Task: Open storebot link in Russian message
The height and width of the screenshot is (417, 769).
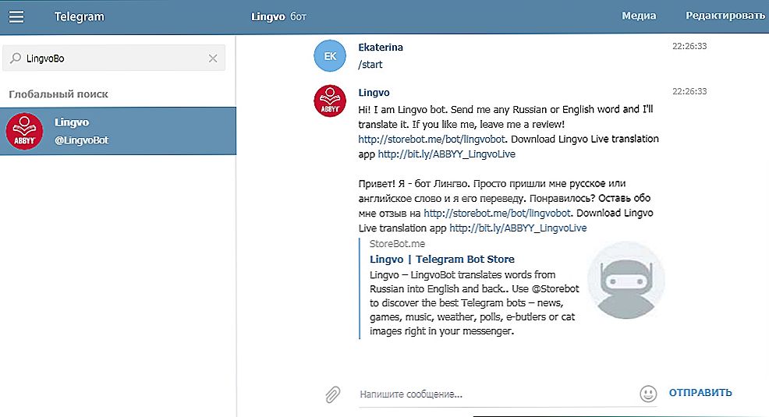Action: [x=497, y=213]
